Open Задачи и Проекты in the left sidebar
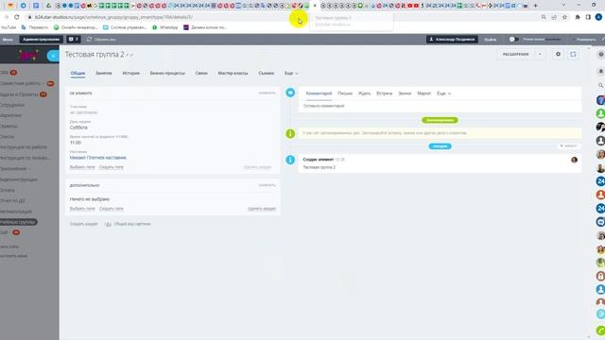 click(19, 94)
